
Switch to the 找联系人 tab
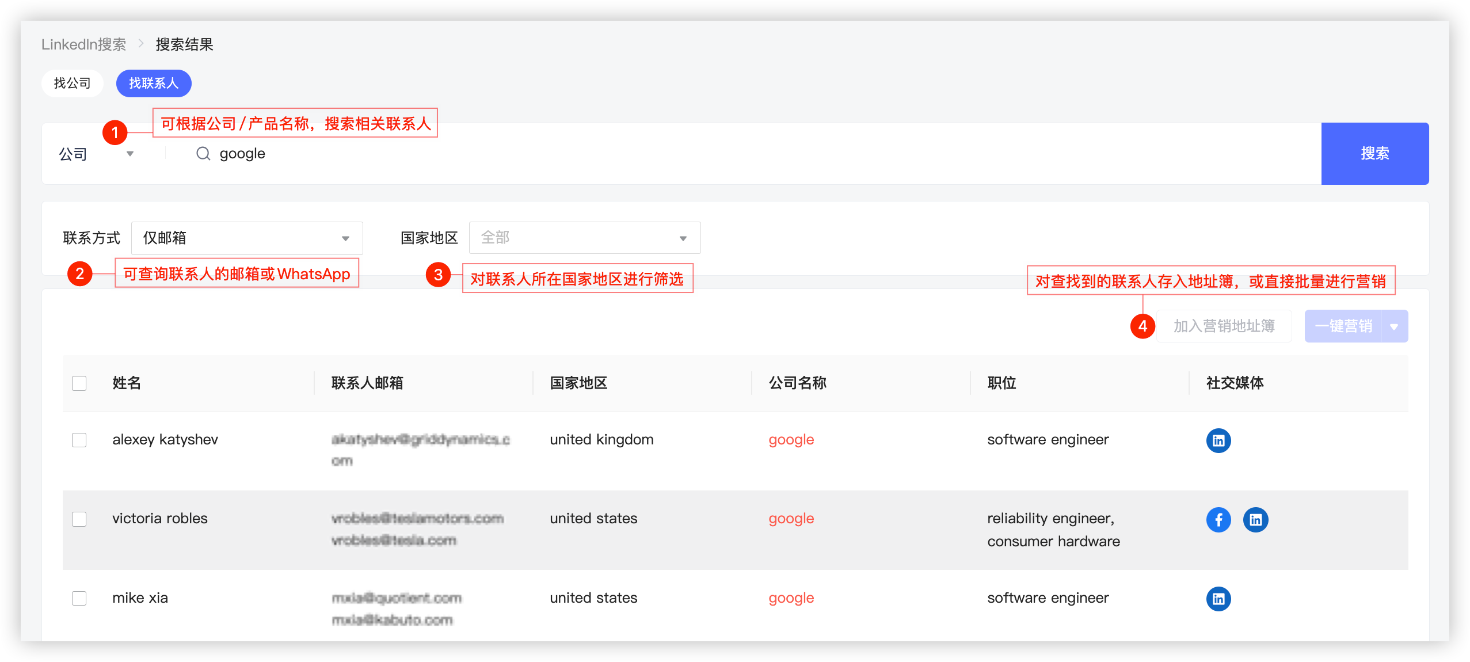pyautogui.click(x=154, y=83)
